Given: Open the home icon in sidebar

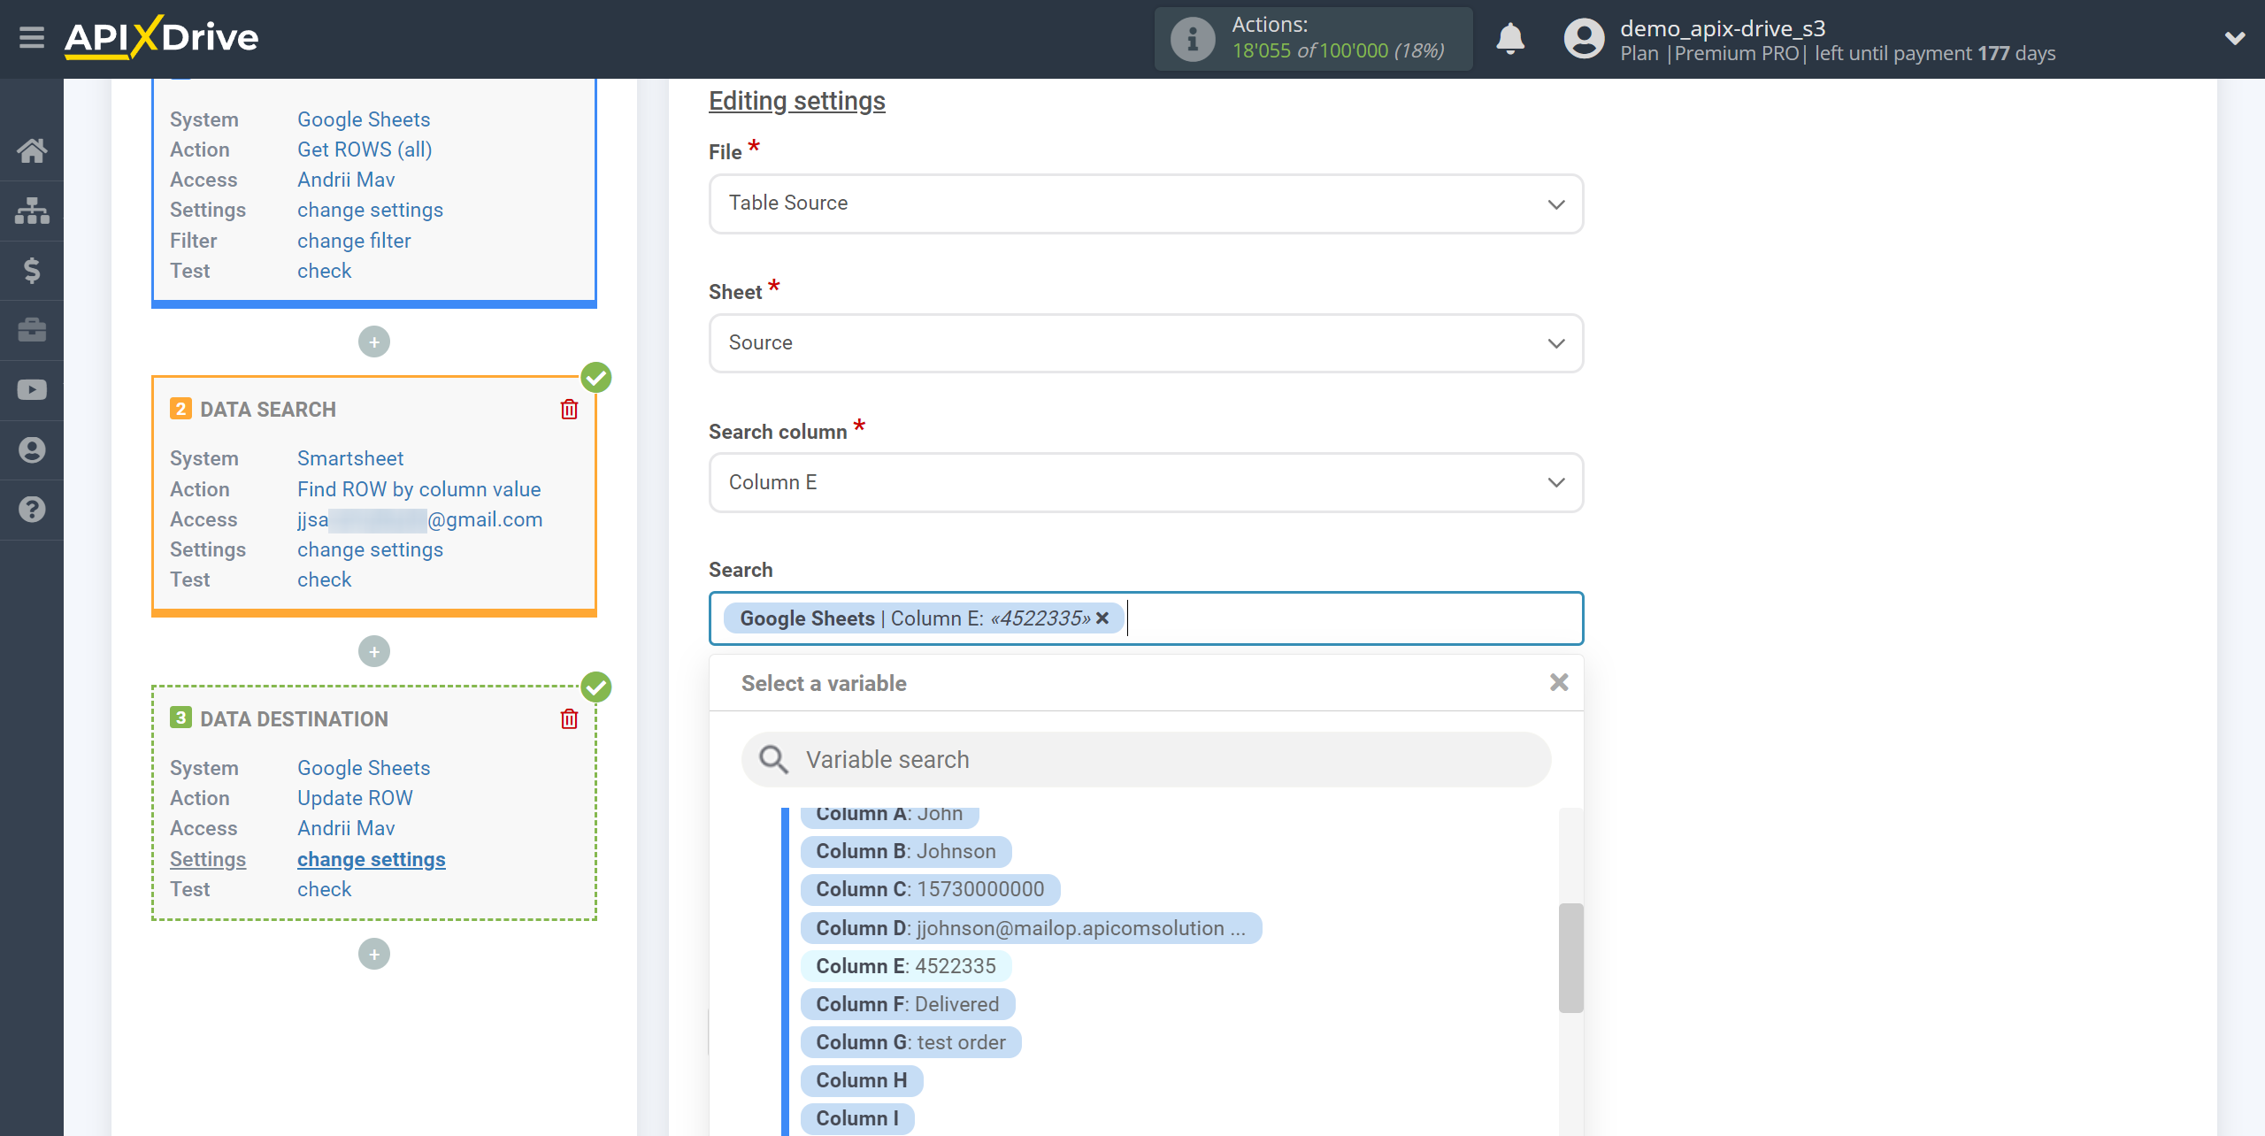Looking at the screenshot, I should tap(32, 150).
